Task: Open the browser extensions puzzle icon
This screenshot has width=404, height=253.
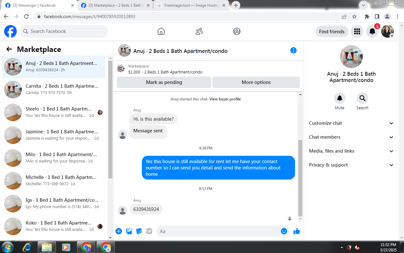Action: click(x=367, y=16)
